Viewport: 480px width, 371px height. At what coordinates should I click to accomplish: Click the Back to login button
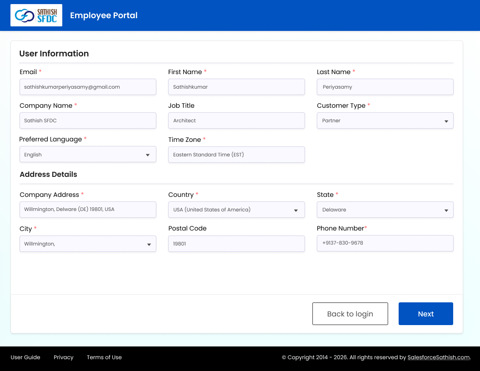coord(350,314)
